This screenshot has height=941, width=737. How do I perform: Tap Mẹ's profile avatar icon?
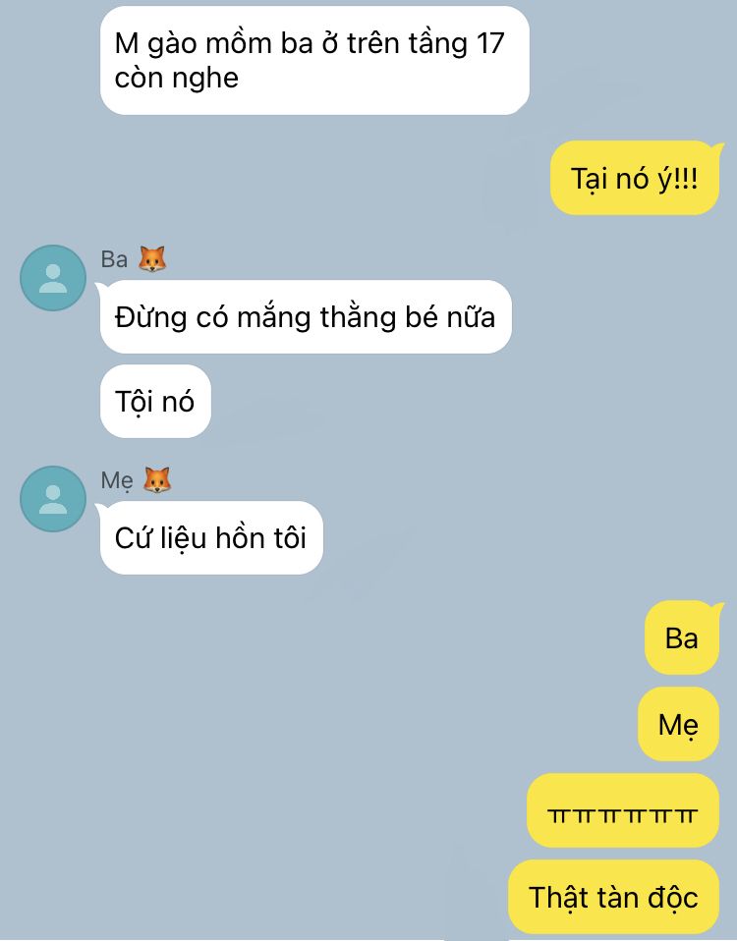53,499
